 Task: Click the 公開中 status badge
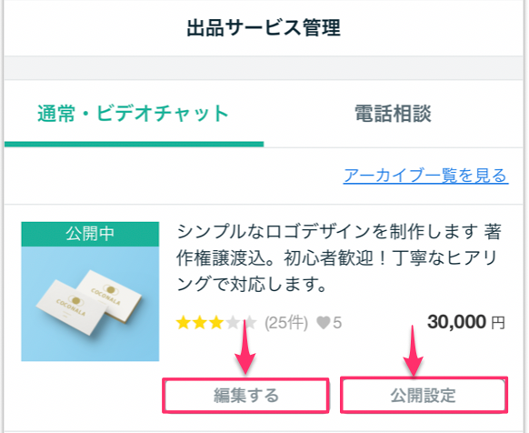coord(90,234)
